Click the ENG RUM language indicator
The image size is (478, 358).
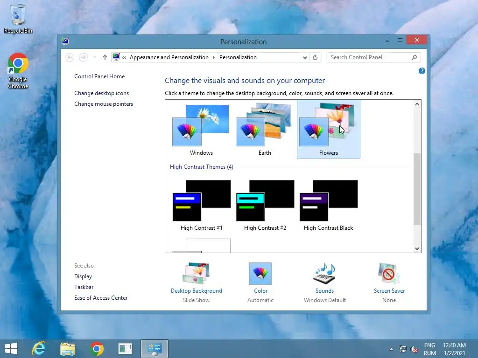[429, 349]
